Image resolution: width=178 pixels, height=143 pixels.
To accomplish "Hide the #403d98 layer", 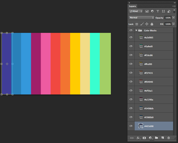I will tap(131, 126).
